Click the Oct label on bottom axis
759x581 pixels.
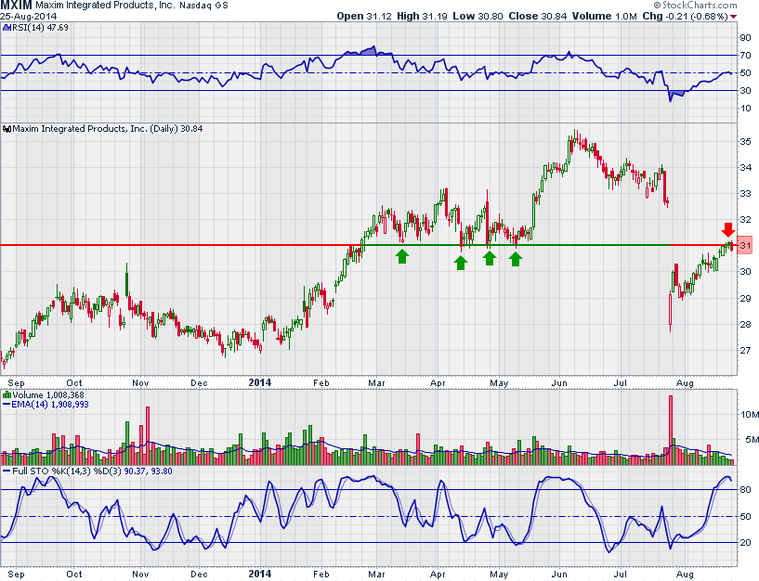pyautogui.click(x=74, y=575)
